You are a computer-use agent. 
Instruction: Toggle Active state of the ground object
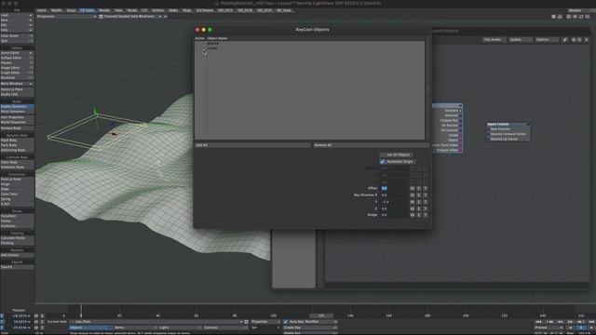(200, 44)
